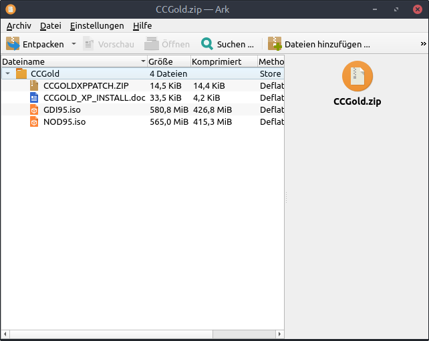Open the Entpacken dropdown arrow
This screenshot has width=429, height=341.
click(x=74, y=44)
